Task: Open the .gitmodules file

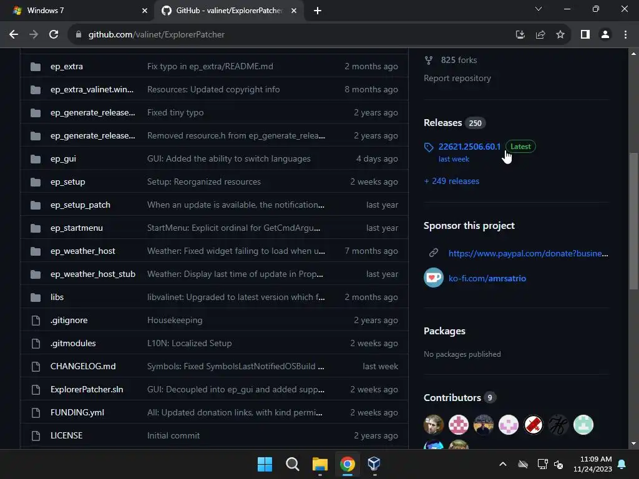Action: (73, 344)
